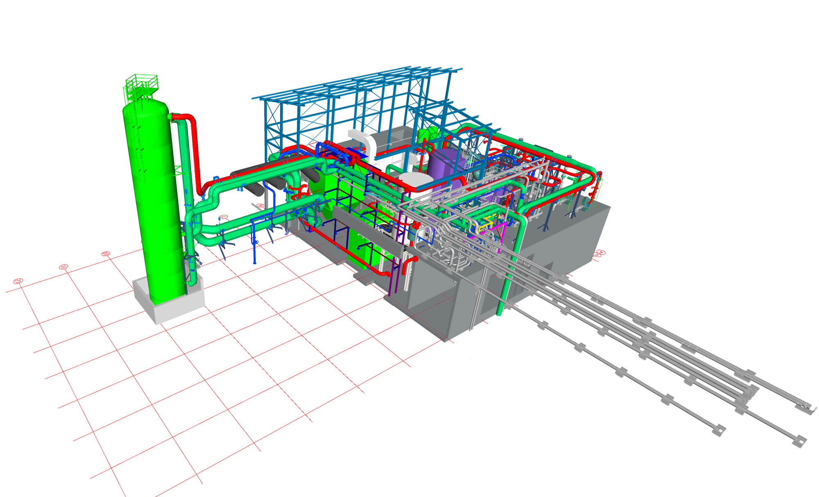Viewport: 819px width, 497px height.
Task: Select the railed platform atop the green tower
Action: (x=141, y=87)
